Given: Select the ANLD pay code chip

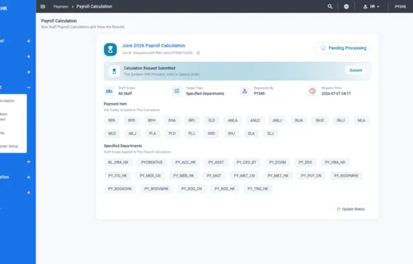Looking at the screenshot, I should (255, 120).
